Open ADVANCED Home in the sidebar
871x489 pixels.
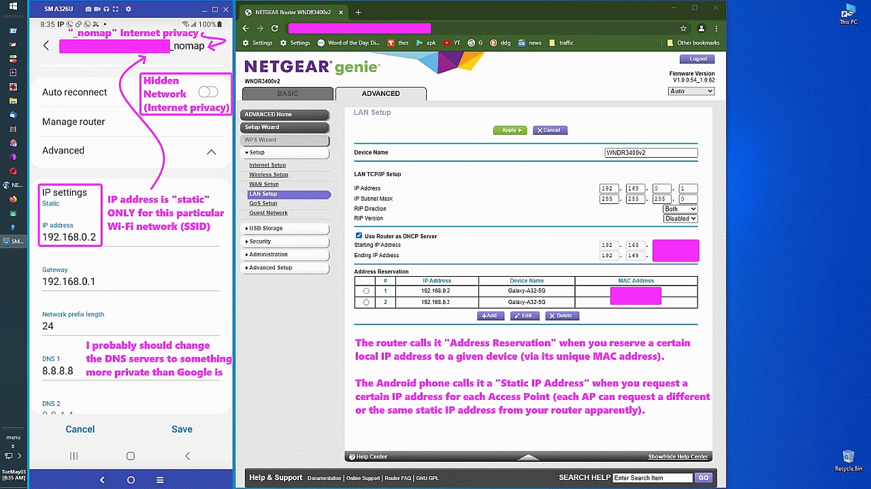pos(285,114)
